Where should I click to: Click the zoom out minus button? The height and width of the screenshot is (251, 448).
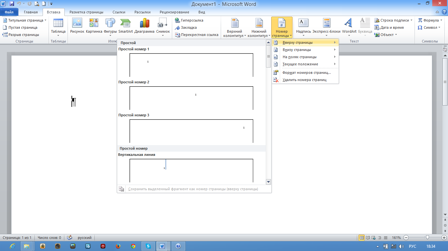406,238
